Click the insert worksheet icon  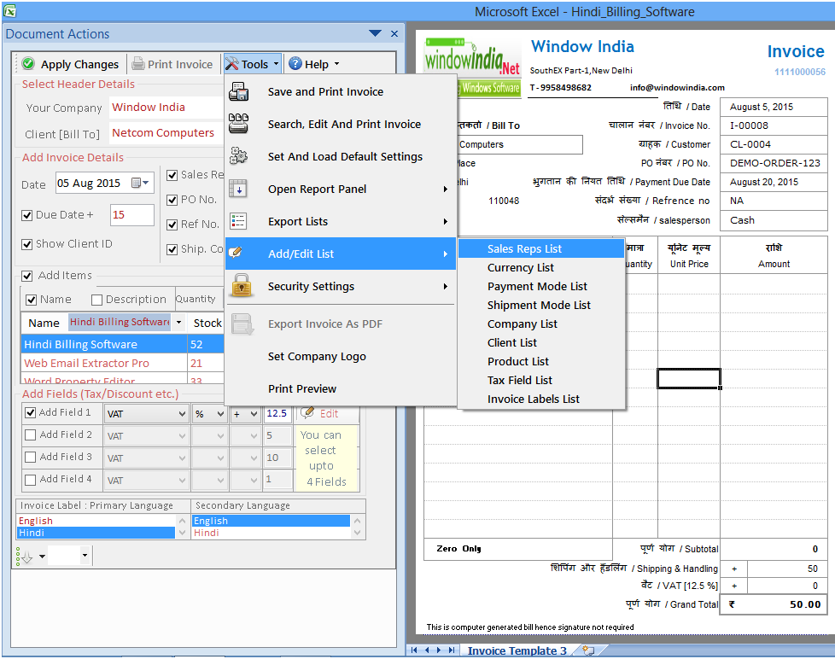(588, 650)
